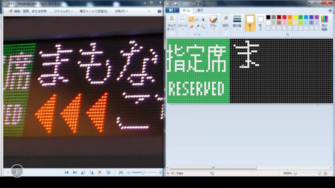The image size is (335, 188).
Task: Open the Paint application menu button
Action: pyautogui.click(x=172, y=10)
